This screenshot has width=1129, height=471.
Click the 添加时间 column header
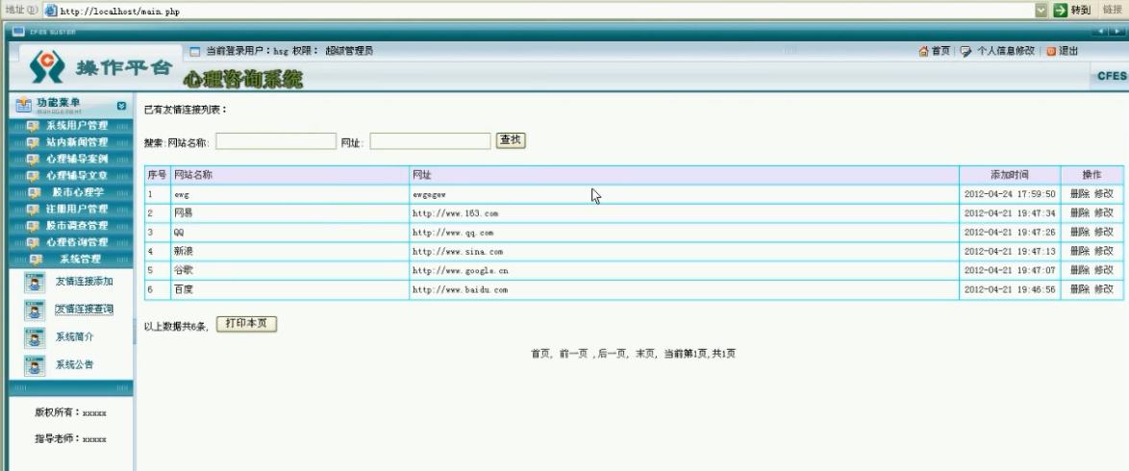[x=1010, y=175]
